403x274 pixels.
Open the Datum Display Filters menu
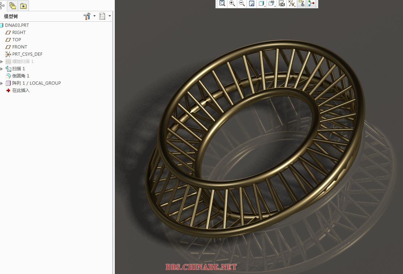coord(291,4)
